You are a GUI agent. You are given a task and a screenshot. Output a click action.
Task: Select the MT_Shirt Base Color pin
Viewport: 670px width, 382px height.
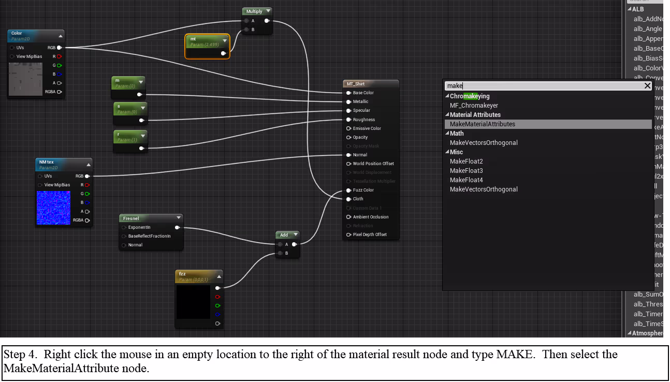(x=348, y=93)
